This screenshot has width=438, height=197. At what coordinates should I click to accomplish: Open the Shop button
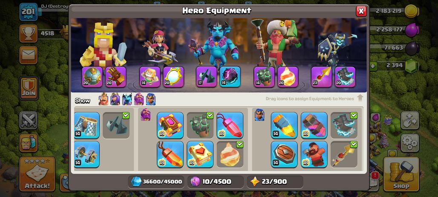(x=401, y=174)
